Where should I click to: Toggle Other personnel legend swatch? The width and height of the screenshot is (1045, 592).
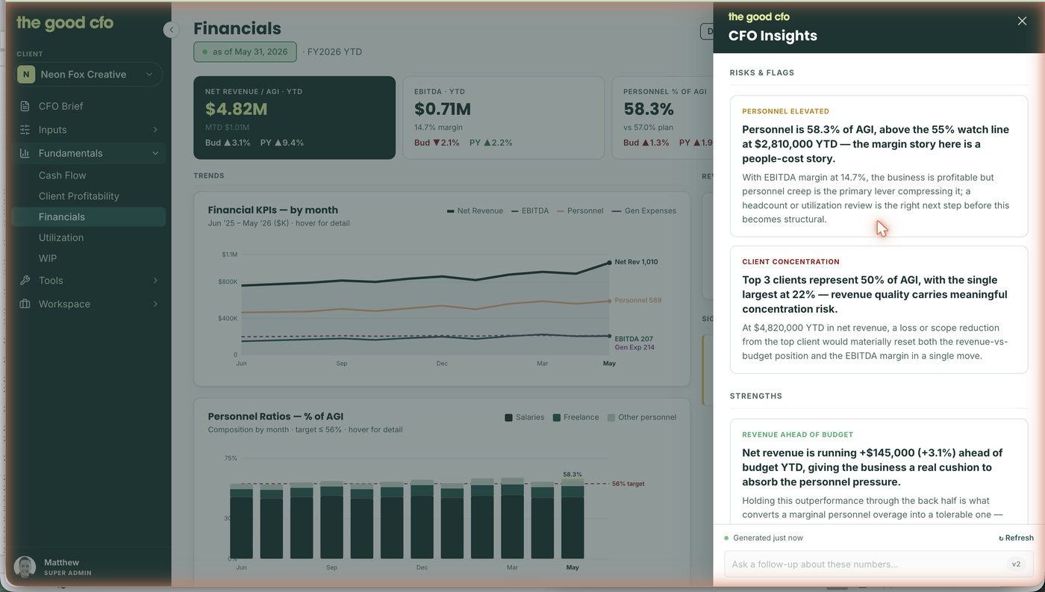point(611,417)
